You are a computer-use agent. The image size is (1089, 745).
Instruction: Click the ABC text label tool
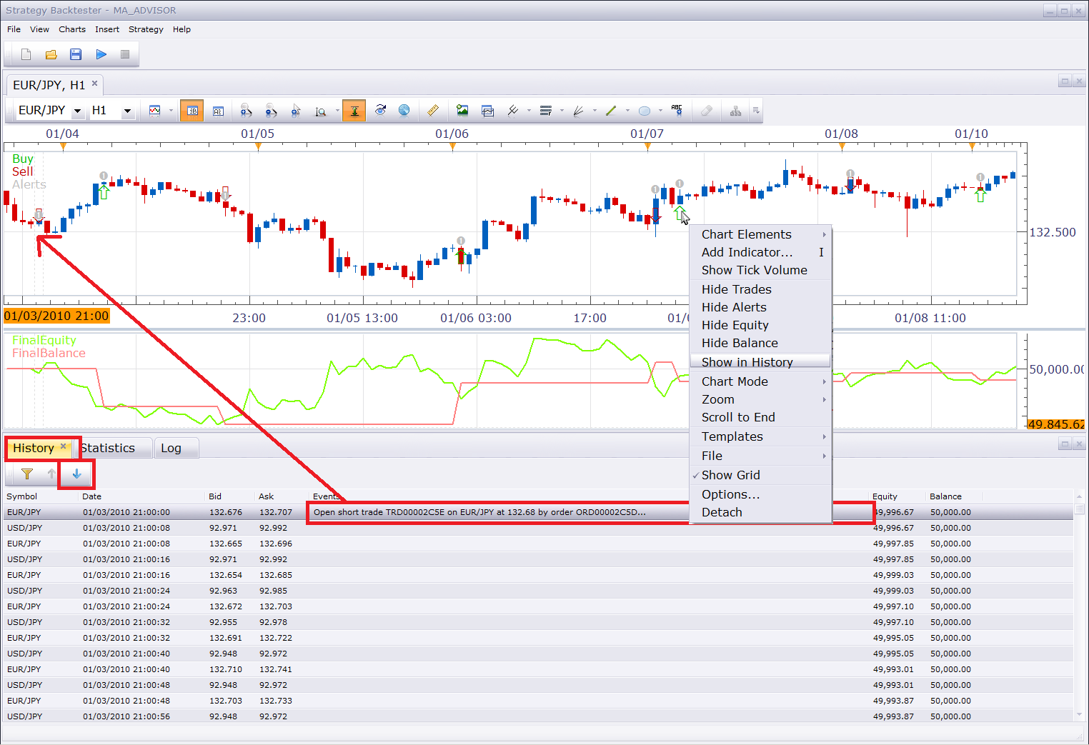[x=677, y=111]
